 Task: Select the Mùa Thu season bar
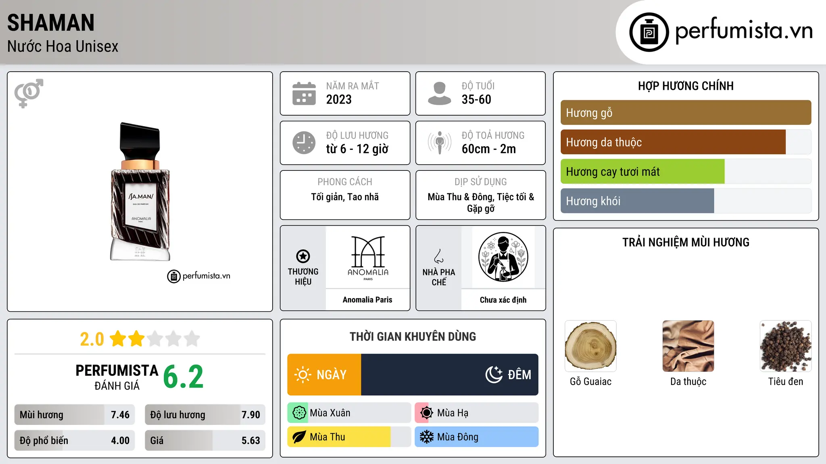[x=349, y=437]
